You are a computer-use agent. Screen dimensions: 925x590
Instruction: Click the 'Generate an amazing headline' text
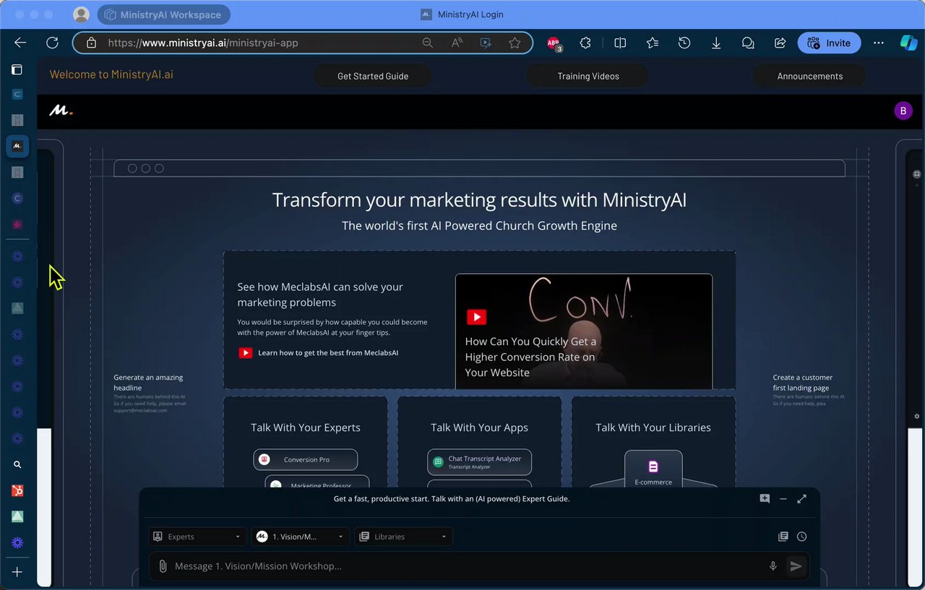tap(148, 383)
